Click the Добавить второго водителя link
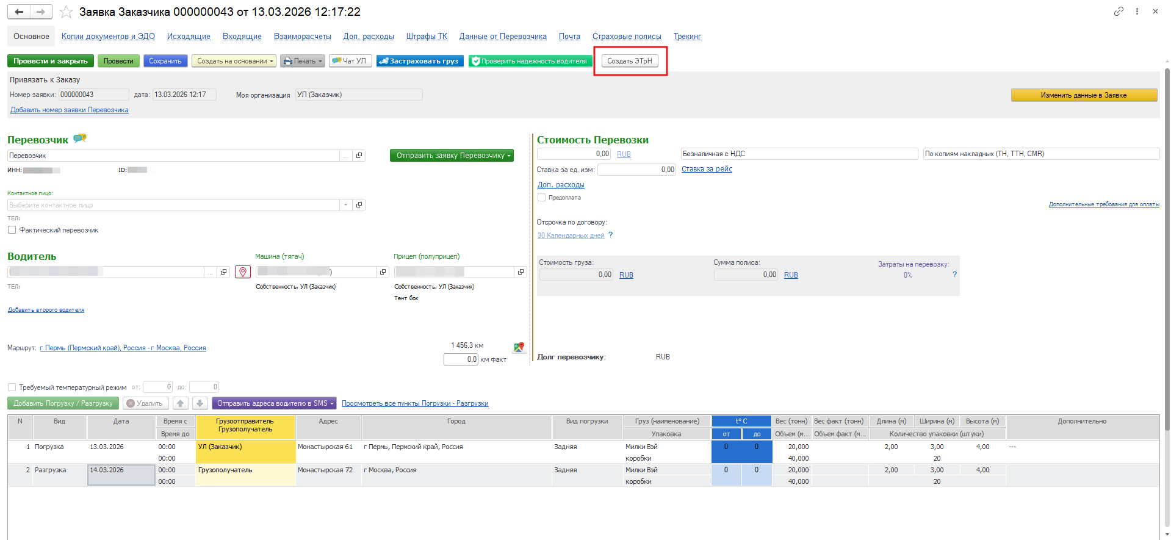 coord(46,310)
